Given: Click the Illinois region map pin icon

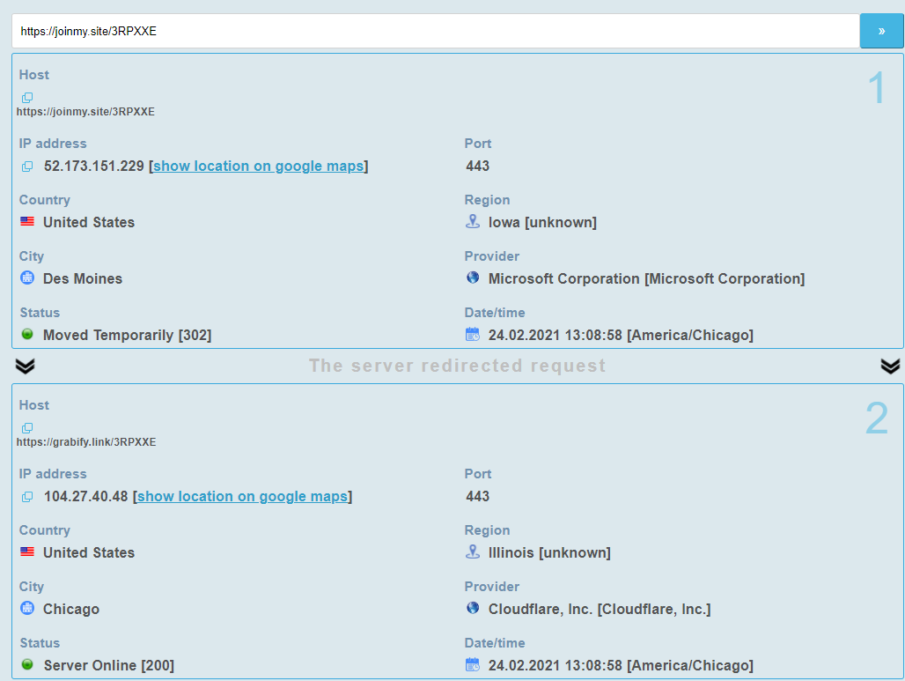Looking at the screenshot, I should (x=473, y=552).
